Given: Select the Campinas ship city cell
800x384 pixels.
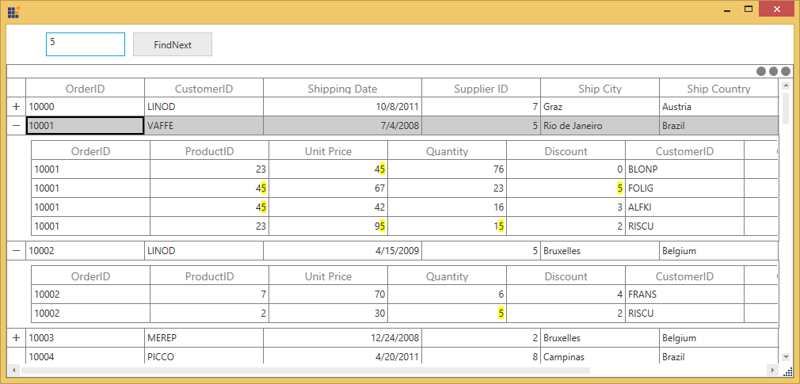Looking at the screenshot, I should point(600,356).
